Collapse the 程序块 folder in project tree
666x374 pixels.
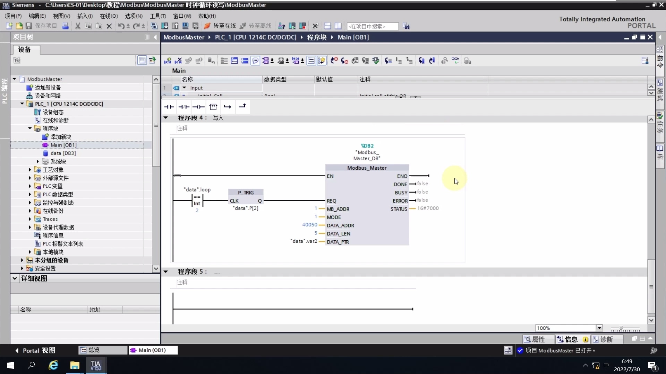(x=30, y=128)
